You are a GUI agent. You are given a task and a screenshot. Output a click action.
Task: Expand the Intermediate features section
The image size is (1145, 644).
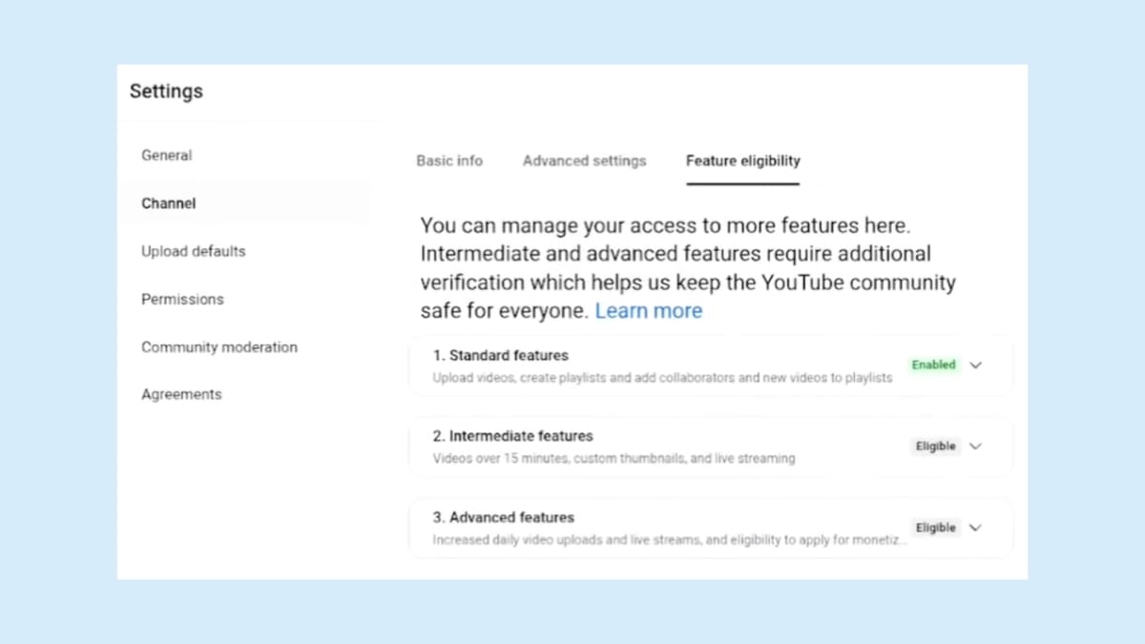click(975, 446)
